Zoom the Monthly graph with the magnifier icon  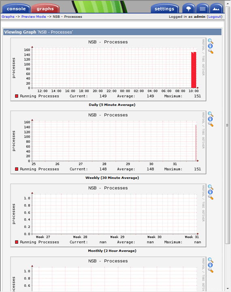click(x=210, y=187)
